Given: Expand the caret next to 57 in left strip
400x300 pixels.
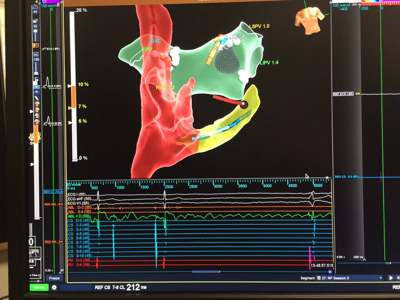Looking at the screenshot, I should 60,273.
